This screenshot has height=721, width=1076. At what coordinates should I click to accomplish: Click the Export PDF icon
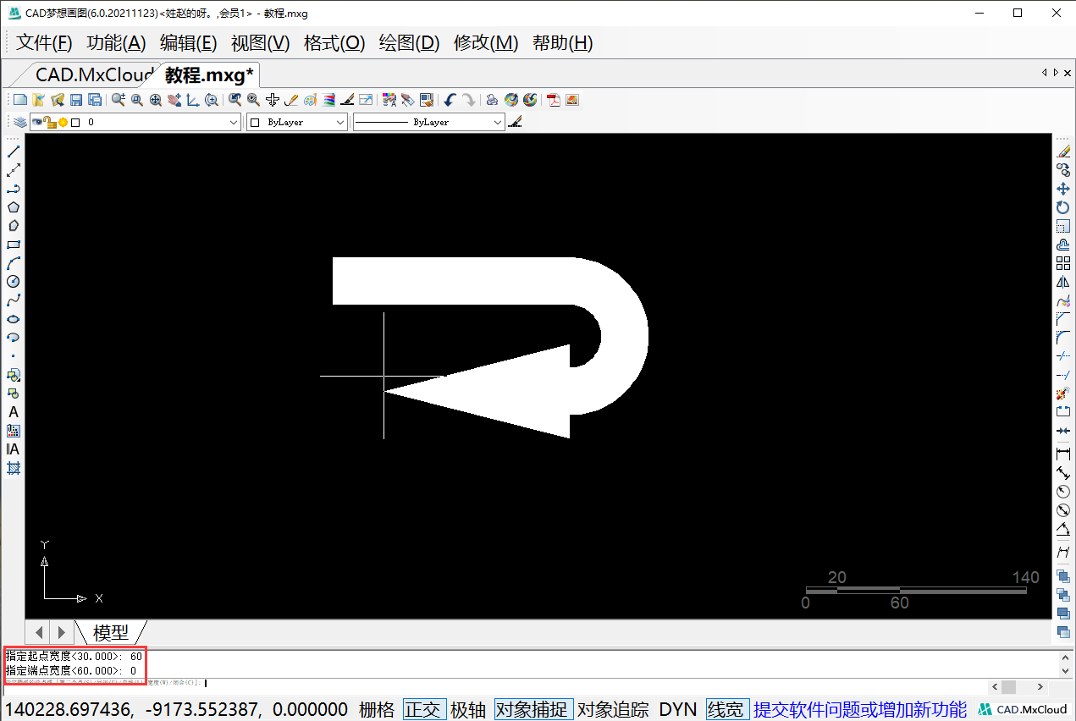554,100
